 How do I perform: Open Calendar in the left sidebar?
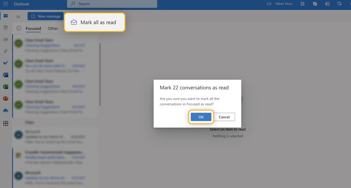pos(6,28)
